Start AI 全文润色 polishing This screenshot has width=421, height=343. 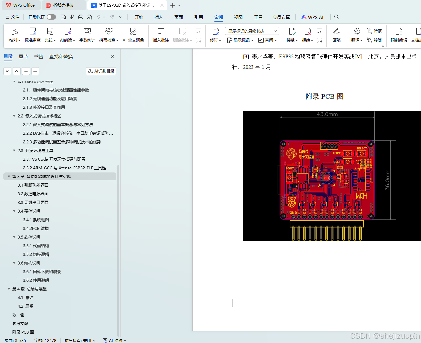133,36
